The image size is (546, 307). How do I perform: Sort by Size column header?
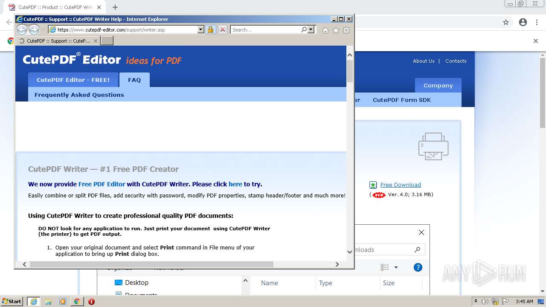[x=389, y=283]
